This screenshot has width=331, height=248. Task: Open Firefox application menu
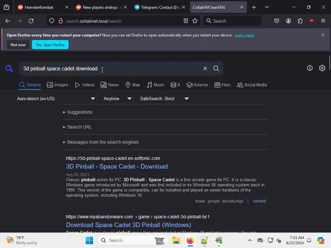[323, 21]
